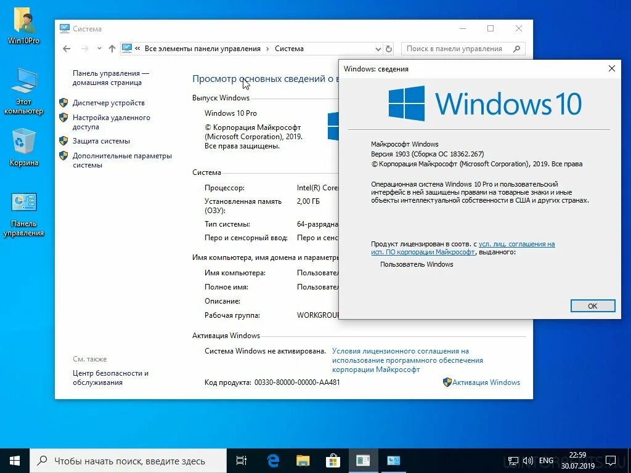
Task: Open the Microsoft license terms link in System
Action: (x=407, y=360)
